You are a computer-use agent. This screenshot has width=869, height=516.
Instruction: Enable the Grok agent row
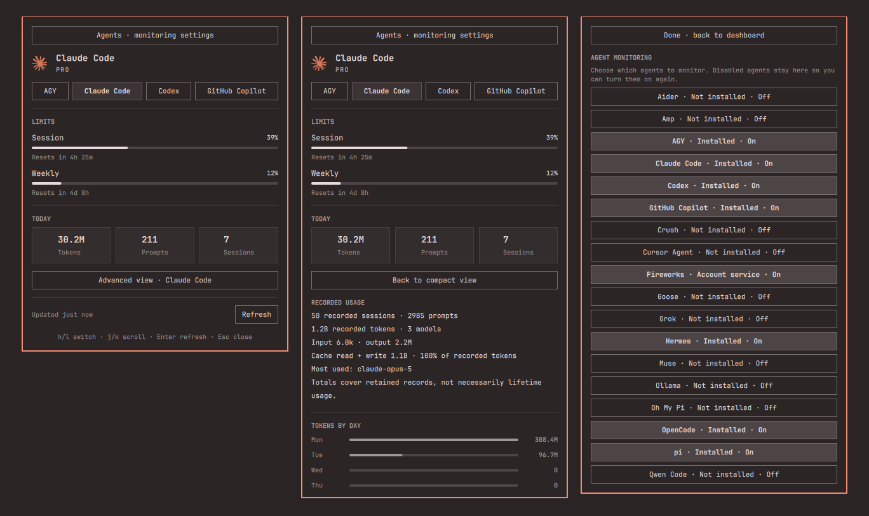[x=714, y=319]
